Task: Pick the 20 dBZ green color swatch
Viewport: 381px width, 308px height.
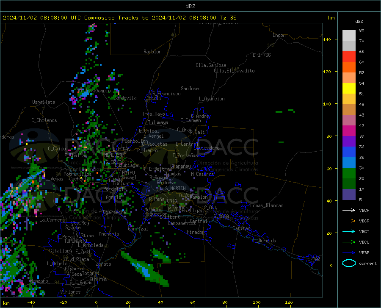Action: pos(349,173)
